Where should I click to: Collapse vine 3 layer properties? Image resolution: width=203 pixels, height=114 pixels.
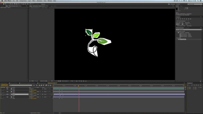click(6, 92)
